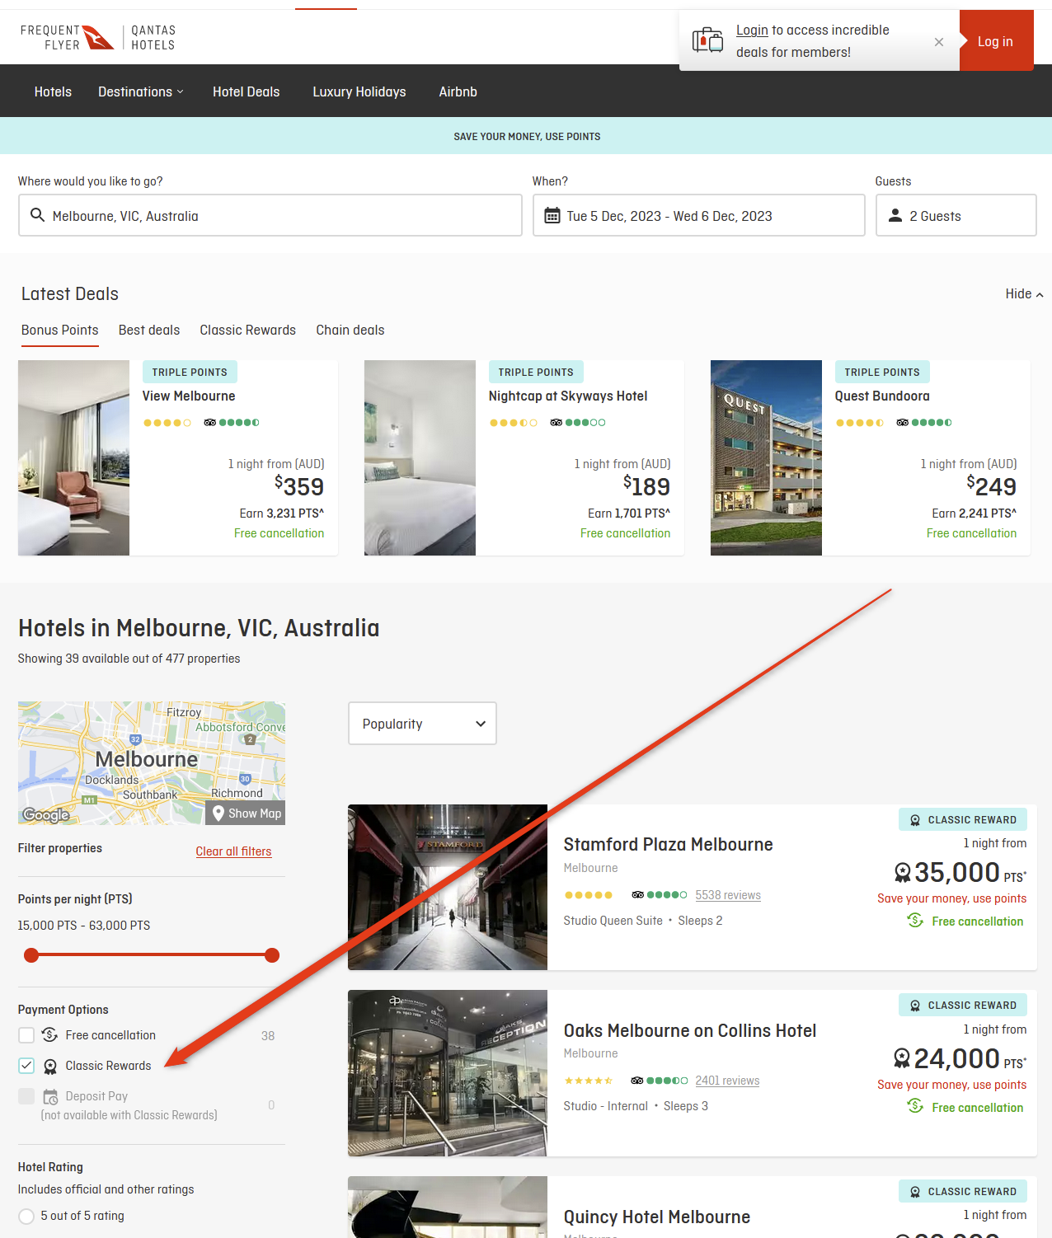The width and height of the screenshot is (1052, 1238).
Task: Click the maximum points slider handle
Action: point(272,955)
